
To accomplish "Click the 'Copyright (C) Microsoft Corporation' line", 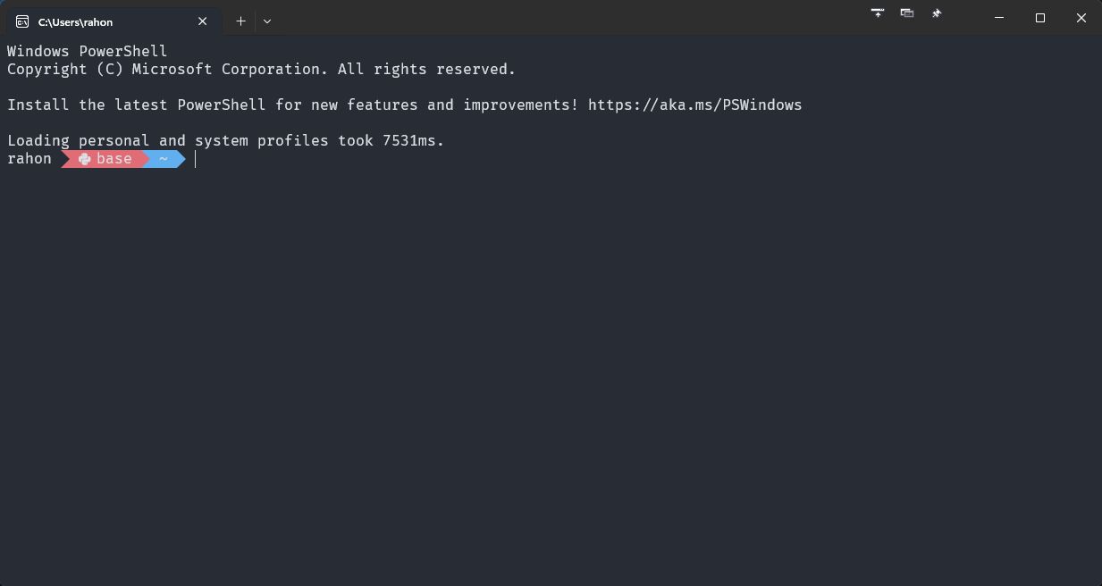I will 261,70.
